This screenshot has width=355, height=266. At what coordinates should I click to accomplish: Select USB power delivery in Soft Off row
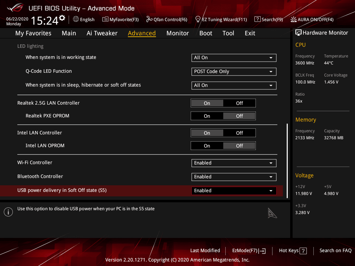[141, 191]
